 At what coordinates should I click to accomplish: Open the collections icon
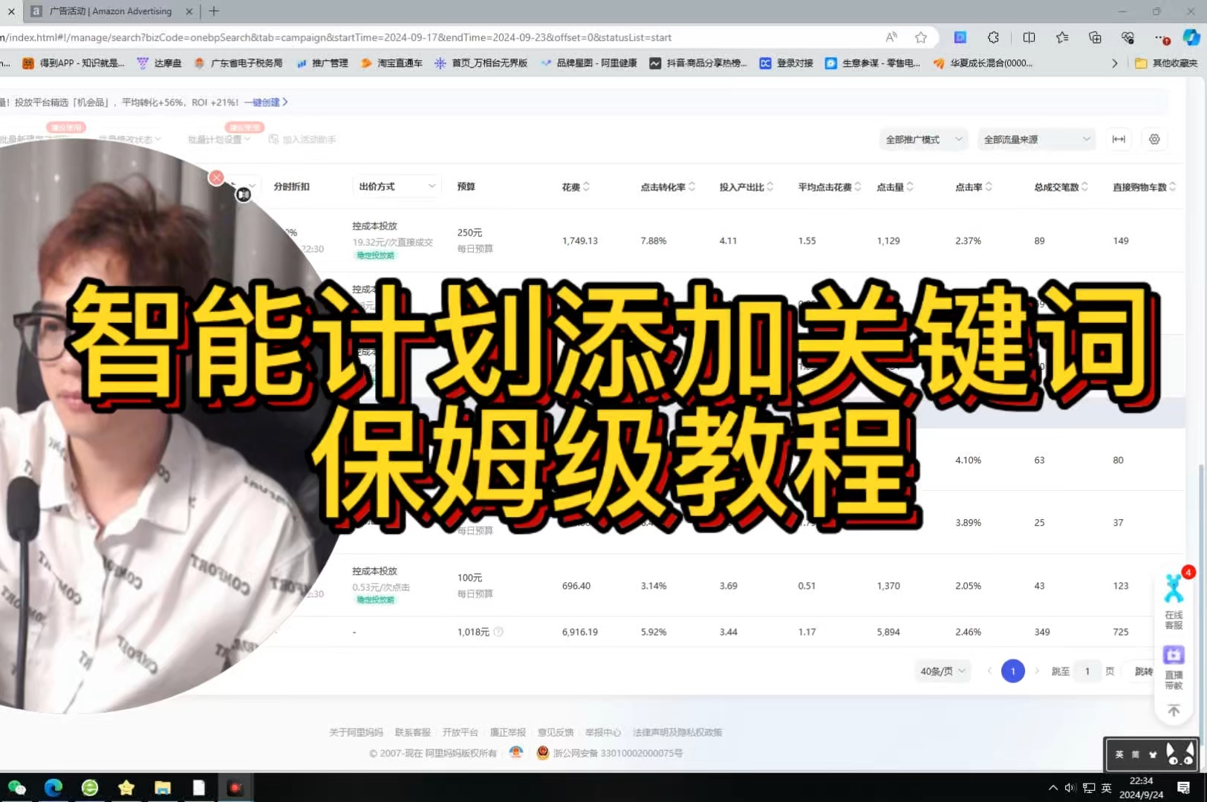(x=1095, y=37)
